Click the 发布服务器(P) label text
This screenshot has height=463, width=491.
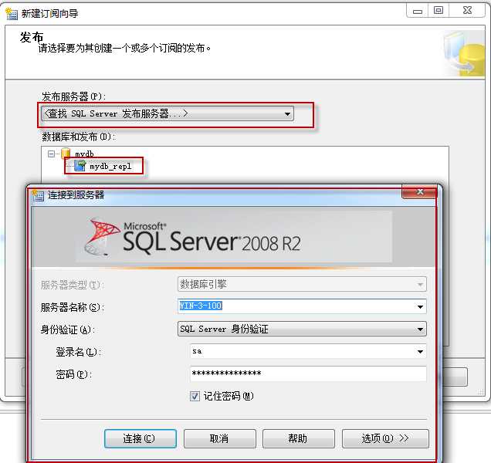(x=73, y=96)
